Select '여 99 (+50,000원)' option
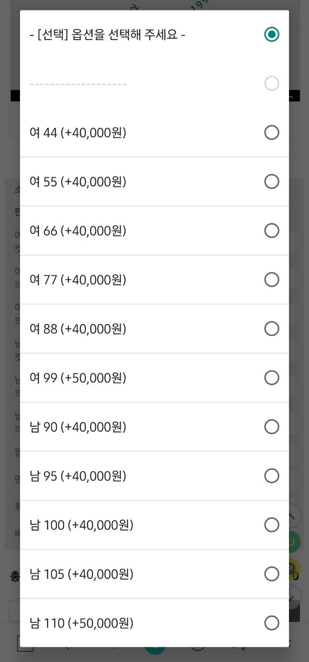 coord(271,378)
